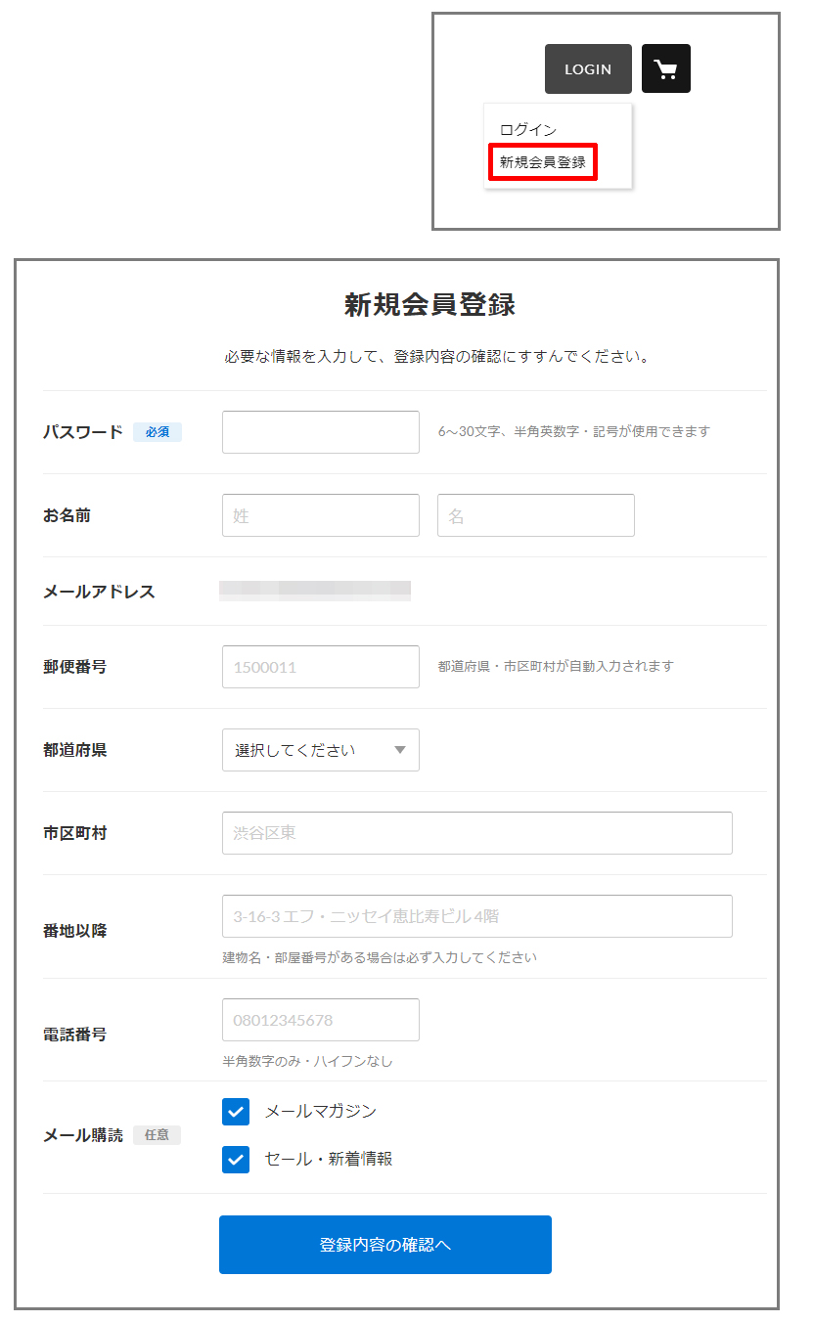Click the 郵便番号 postal code field

pyautogui.click(x=321, y=667)
